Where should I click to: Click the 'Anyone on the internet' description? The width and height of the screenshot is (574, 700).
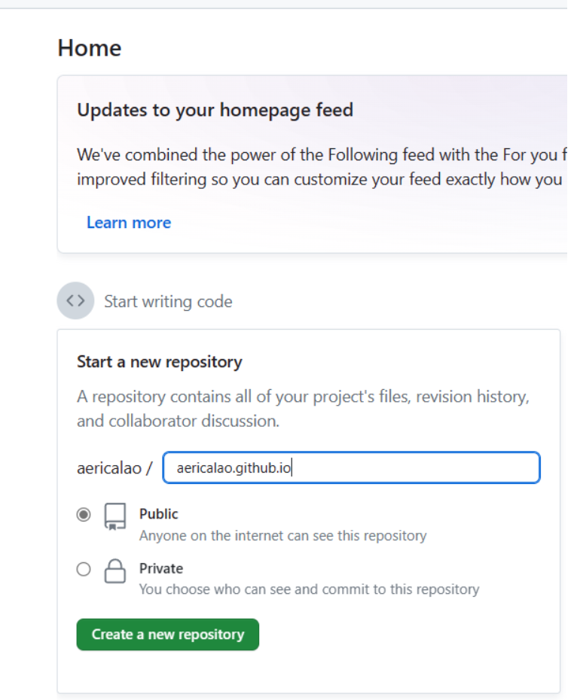pos(282,536)
